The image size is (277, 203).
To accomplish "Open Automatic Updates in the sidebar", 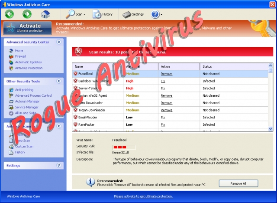I will (28, 62).
